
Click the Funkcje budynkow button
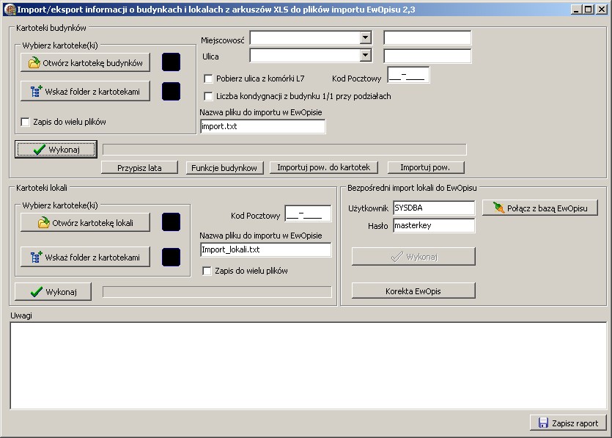point(224,167)
